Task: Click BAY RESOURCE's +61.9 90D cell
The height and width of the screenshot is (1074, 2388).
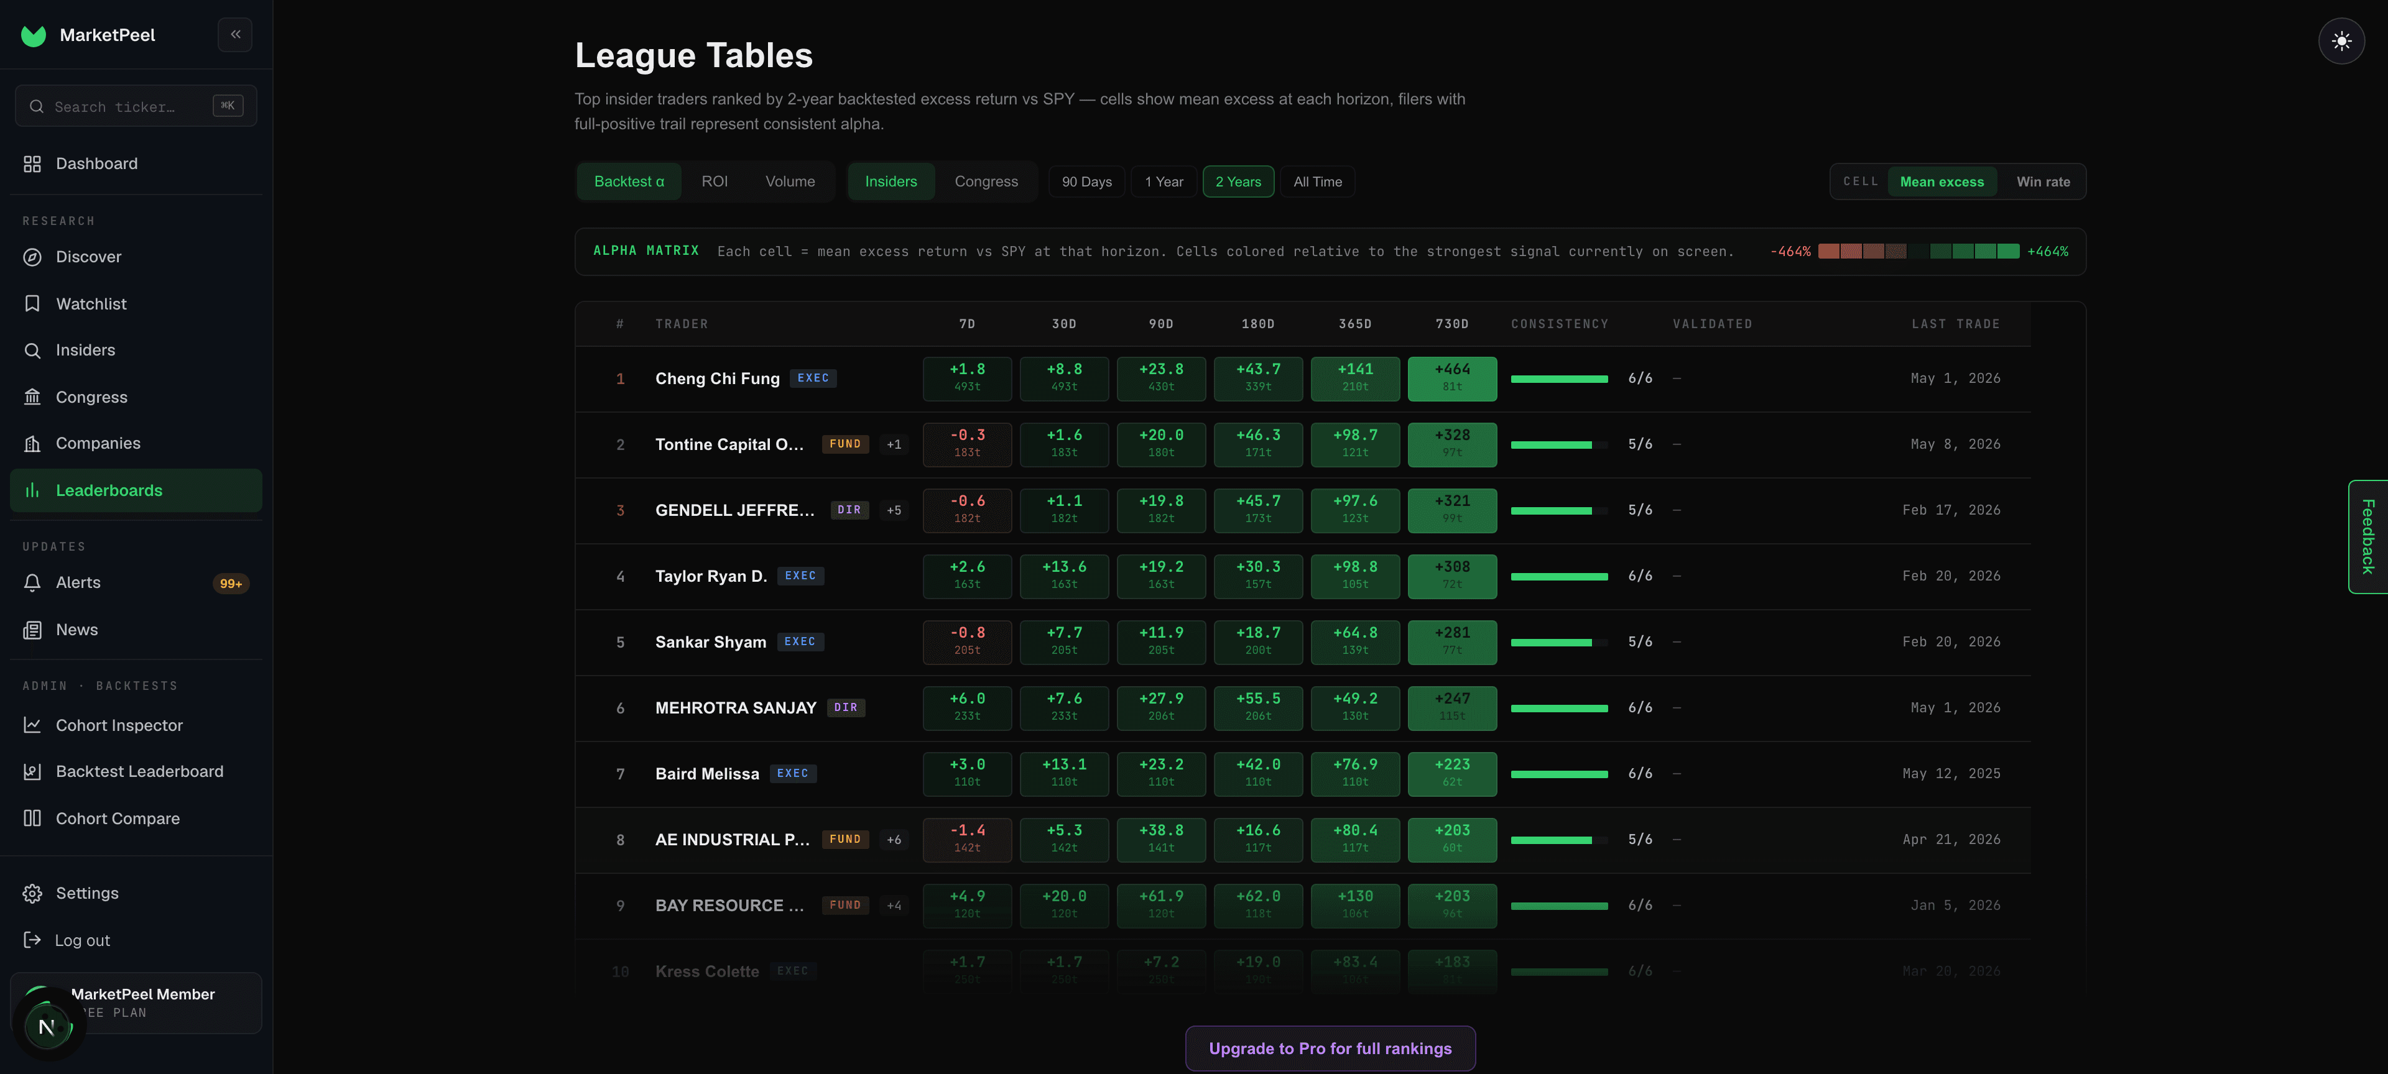Action: (x=1162, y=906)
